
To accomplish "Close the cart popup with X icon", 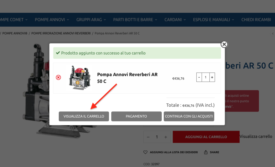I will 224,44.
